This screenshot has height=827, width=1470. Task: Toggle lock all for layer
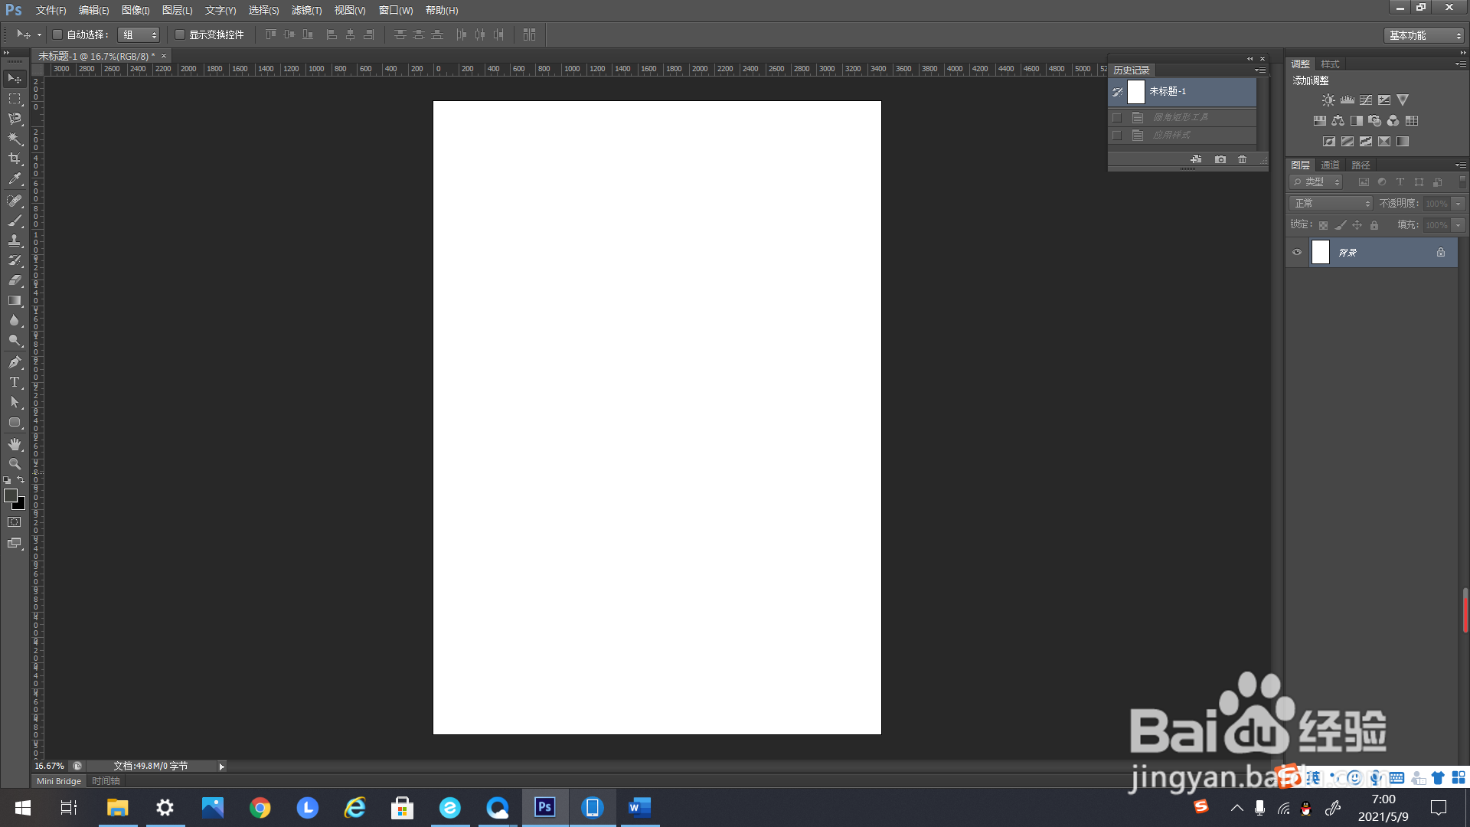1374,225
